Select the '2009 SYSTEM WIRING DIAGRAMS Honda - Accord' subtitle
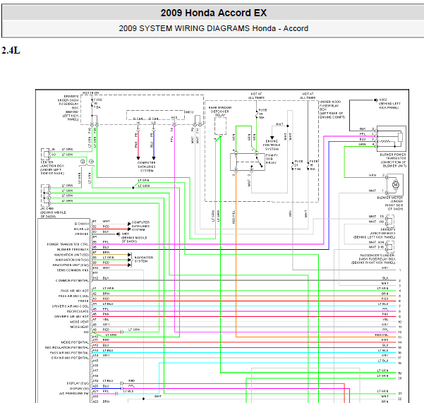 pyautogui.click(x=213, y=28)
